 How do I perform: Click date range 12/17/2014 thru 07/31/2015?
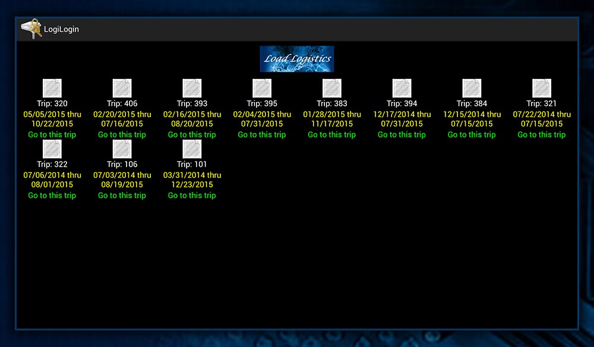(402, 119)
